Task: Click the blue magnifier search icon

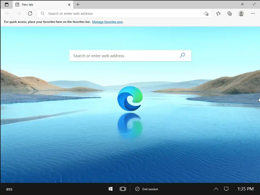Action: (182, 55)
